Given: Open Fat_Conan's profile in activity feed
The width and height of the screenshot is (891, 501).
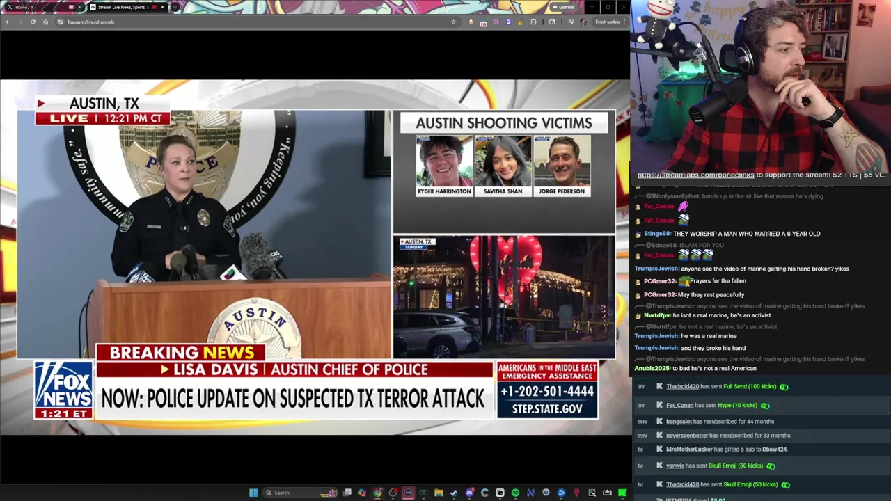Looking at the screenshot, I should (679, 405).
